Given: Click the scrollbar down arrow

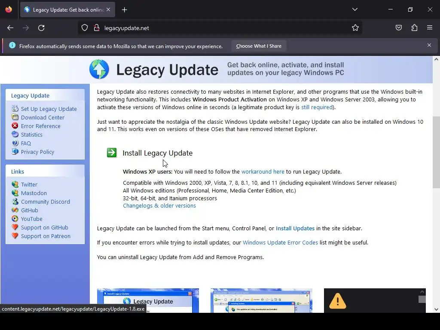Looking at the screenshot, I should 436,309.
